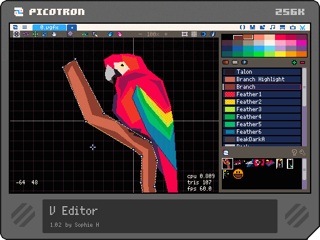The height and width of the screenshot is (240, 320).
Task: Select the Feather3 layer
Action: pyautogui.click(x=262, y=109)
